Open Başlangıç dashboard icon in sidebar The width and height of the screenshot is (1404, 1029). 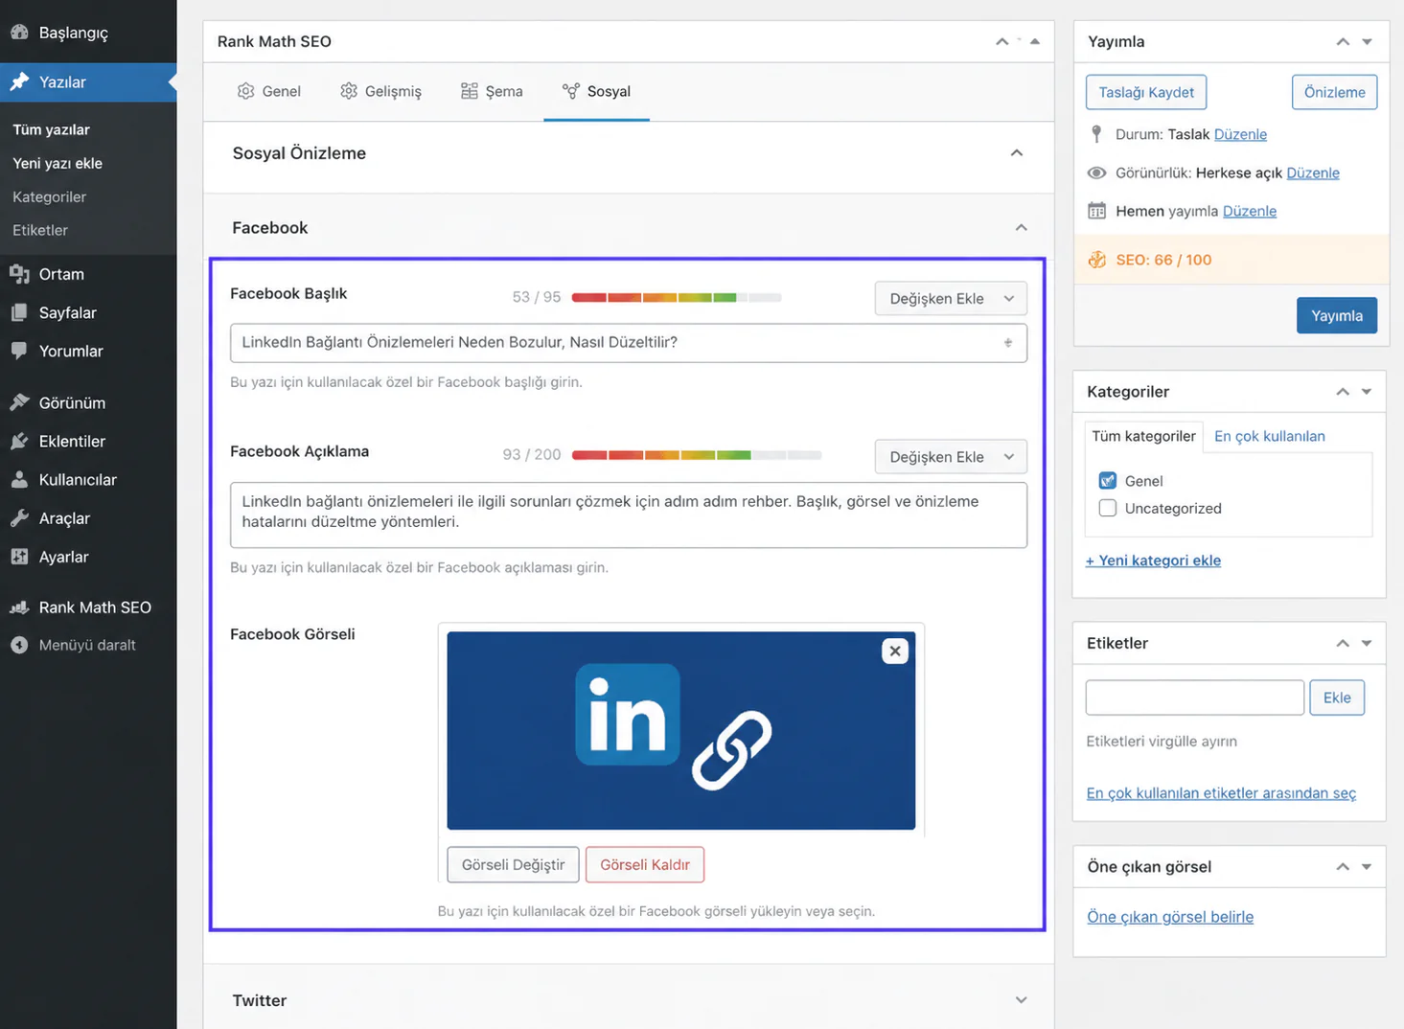point(19,32)
